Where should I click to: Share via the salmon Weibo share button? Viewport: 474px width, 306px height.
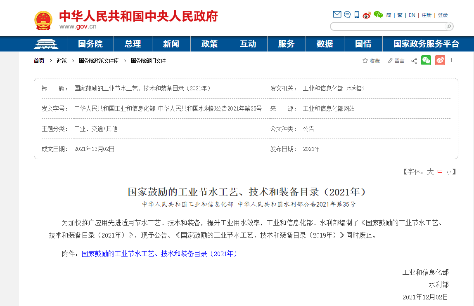click(440, 61)
